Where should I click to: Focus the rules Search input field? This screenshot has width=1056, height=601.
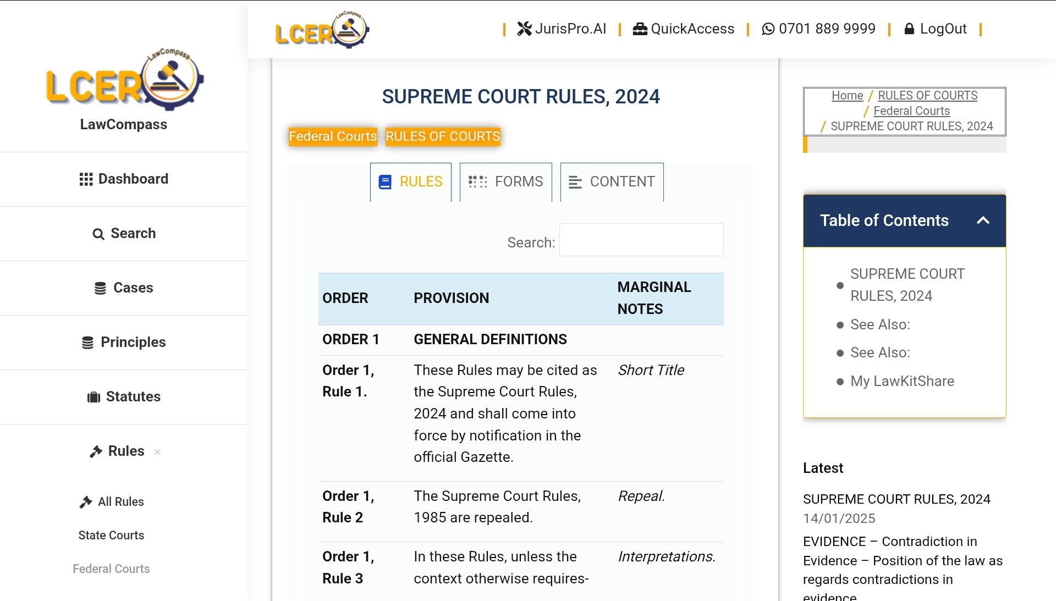641,240
